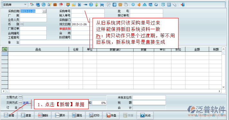Click the green Excel icon at grid corner

click(x=5, y=49)
